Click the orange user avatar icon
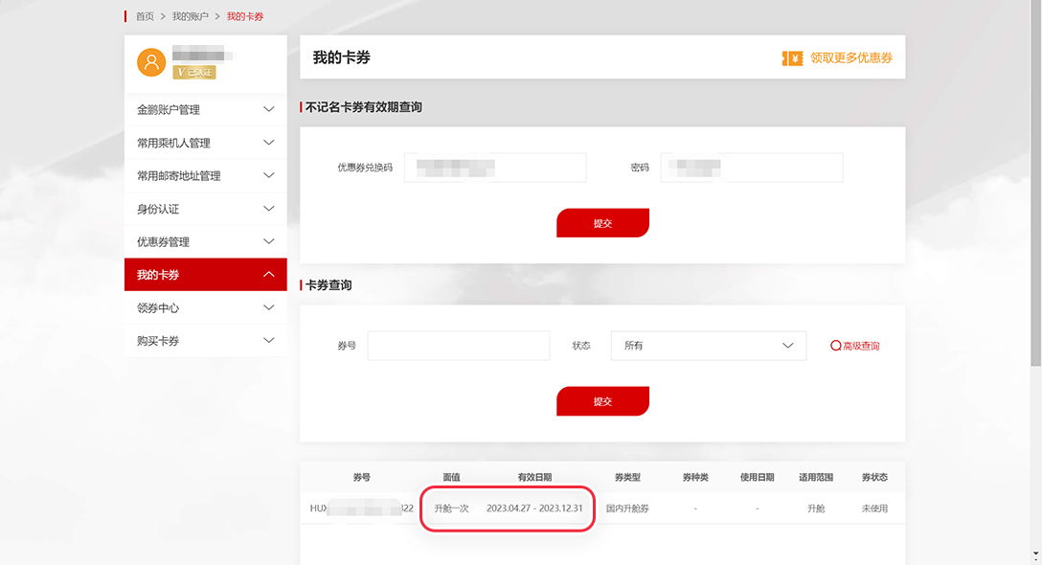The image size is (1042, 565). pyautogui.click(x=151, y=62)
